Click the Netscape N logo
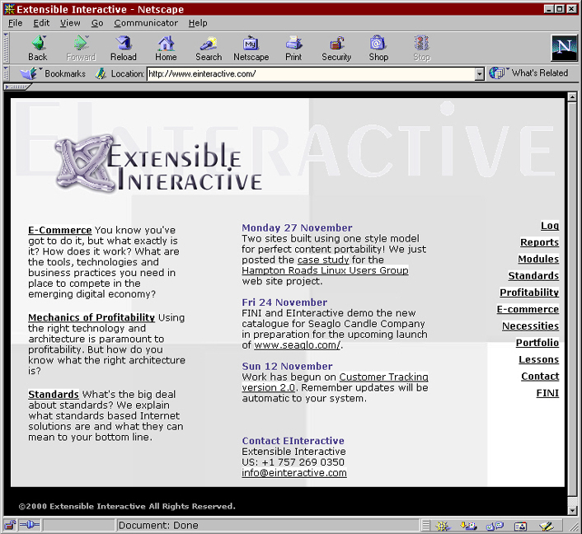582x534 pixels. (564, 48)
